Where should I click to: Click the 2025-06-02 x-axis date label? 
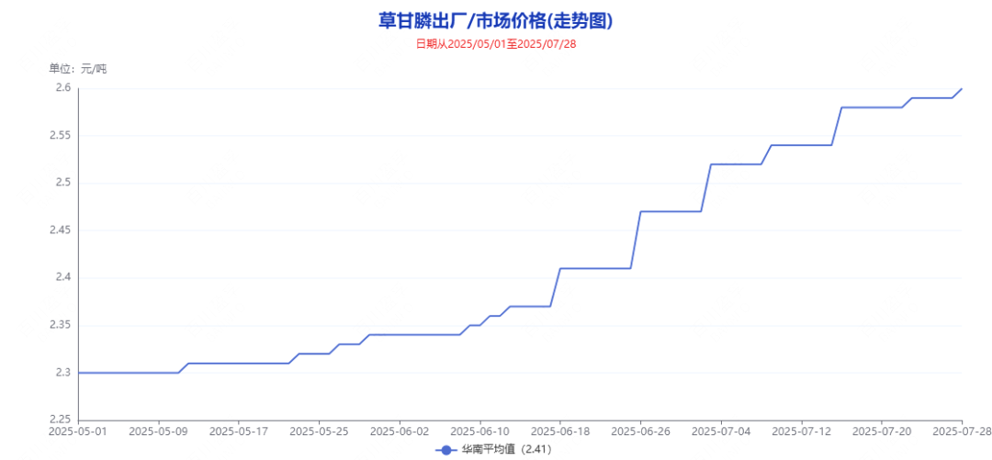[400, 431]
